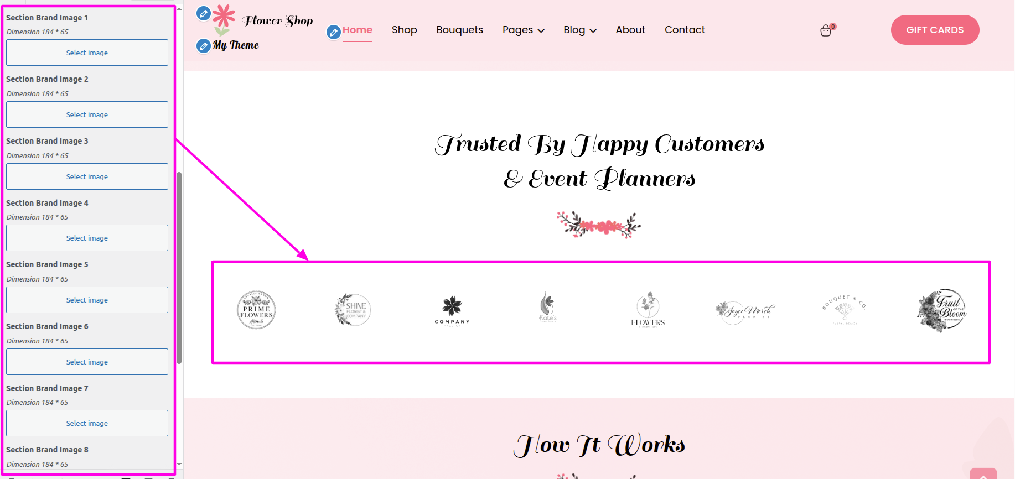Click the sidebar panel vertical scrollbar
This screenshot has width=1015, height=479.
tap(179, 268)
